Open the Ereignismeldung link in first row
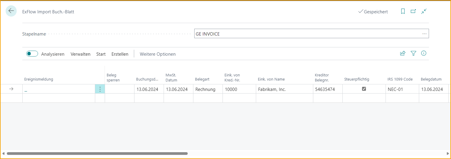The image size is (451, 159). [26, 90]
